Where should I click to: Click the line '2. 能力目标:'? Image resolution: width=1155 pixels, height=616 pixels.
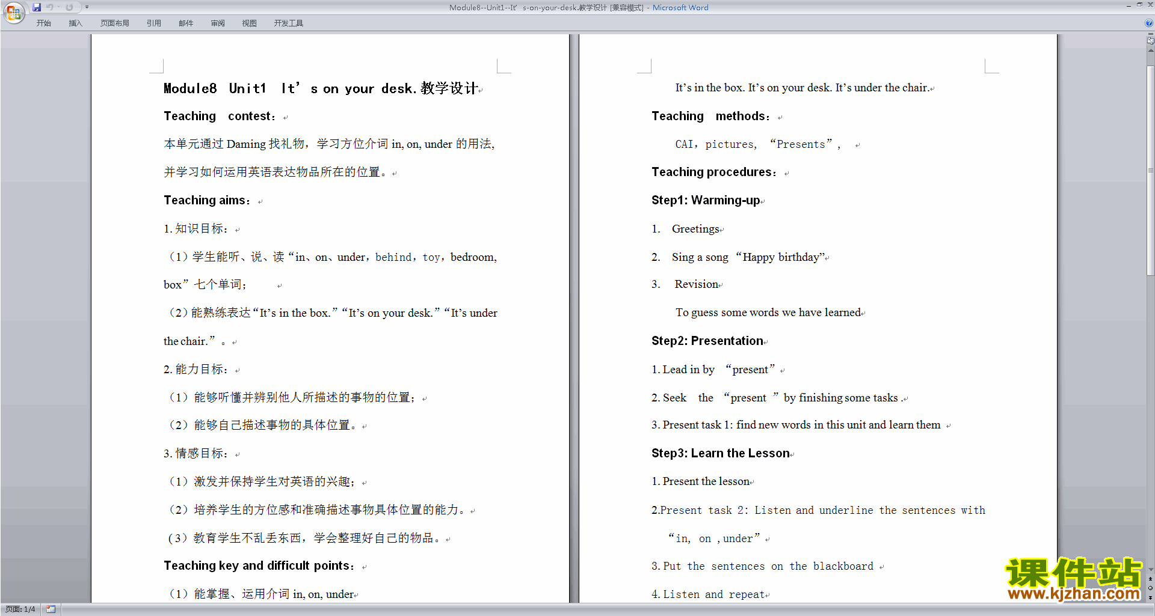click(x=196, y=370)
